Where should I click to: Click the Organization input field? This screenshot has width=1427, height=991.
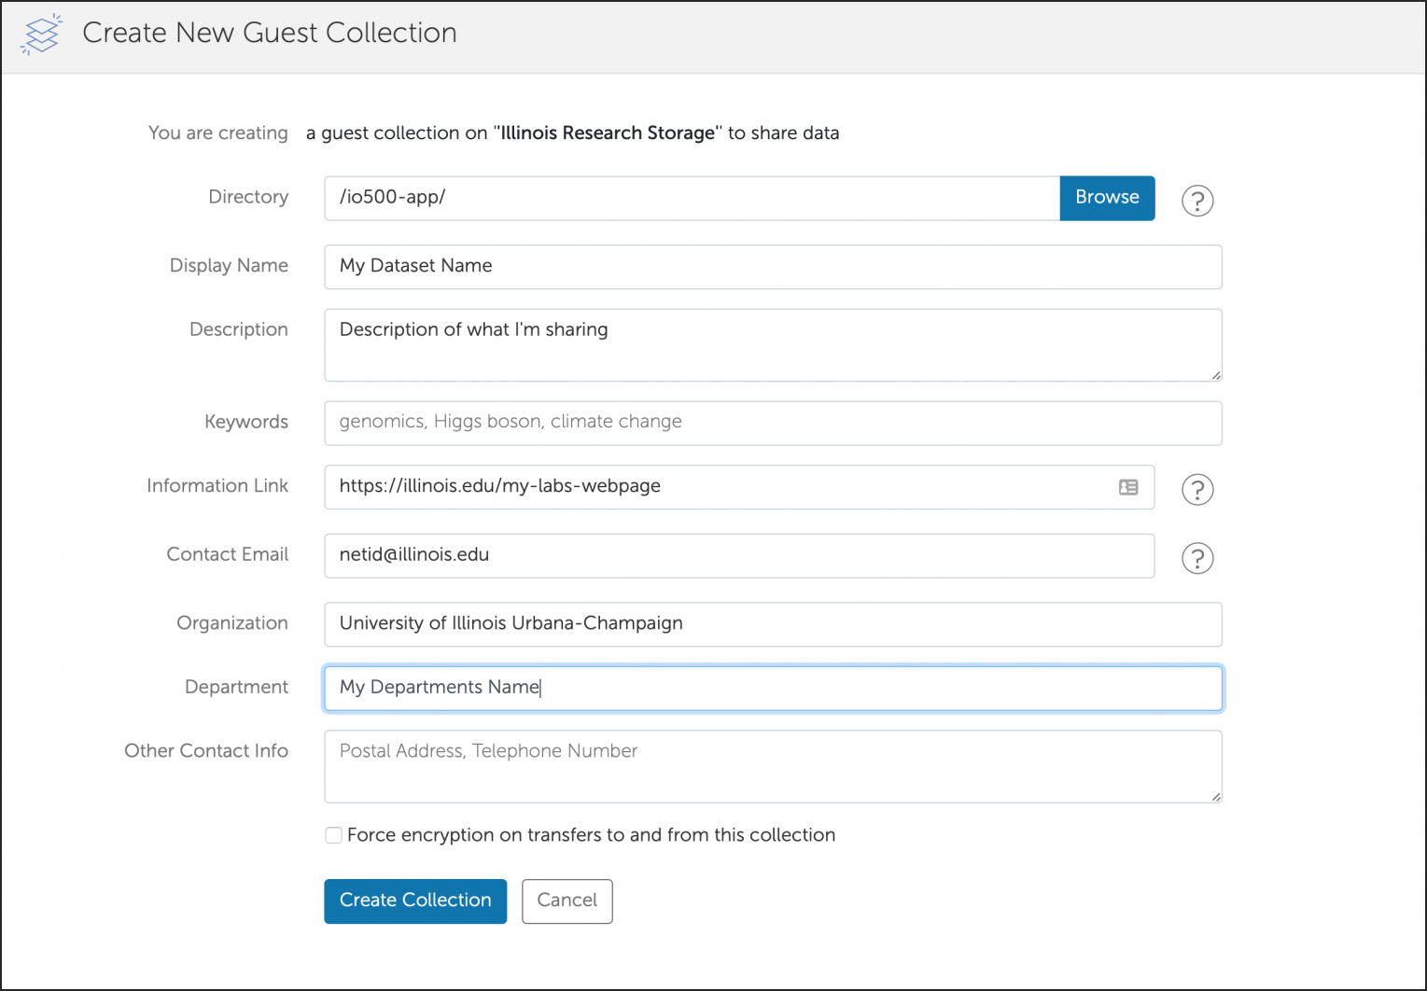[772, 624]
